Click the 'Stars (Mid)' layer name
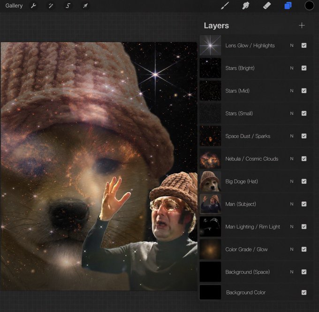The width and height of the screenshot is (319, 312). [x=237, y=91]
